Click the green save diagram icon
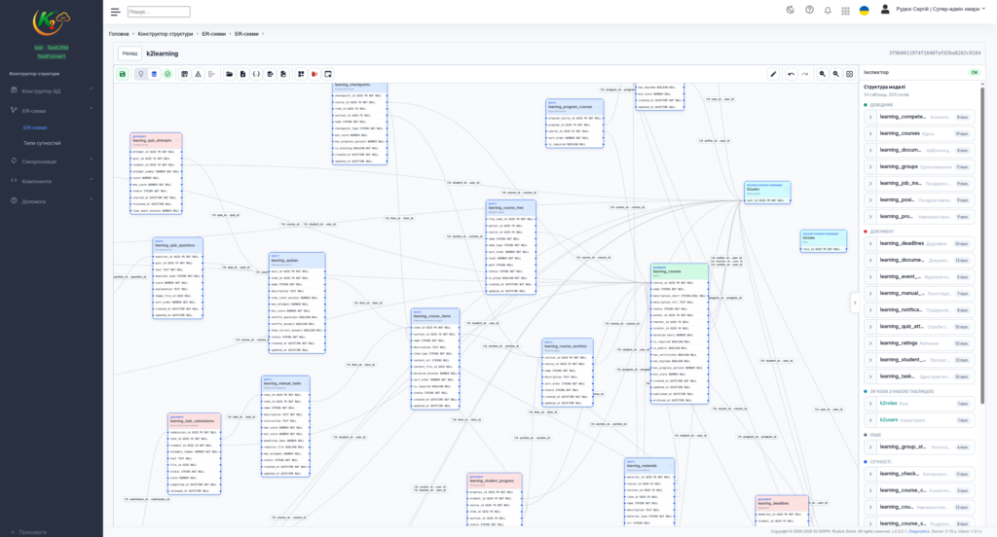This screenshot has height=537, width=997. (x=123, y=74)
